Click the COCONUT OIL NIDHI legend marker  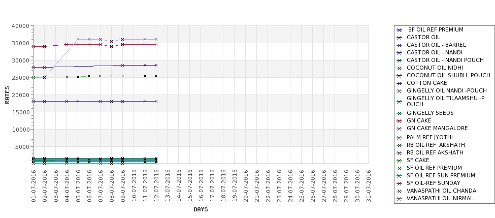tap(400, 68)
